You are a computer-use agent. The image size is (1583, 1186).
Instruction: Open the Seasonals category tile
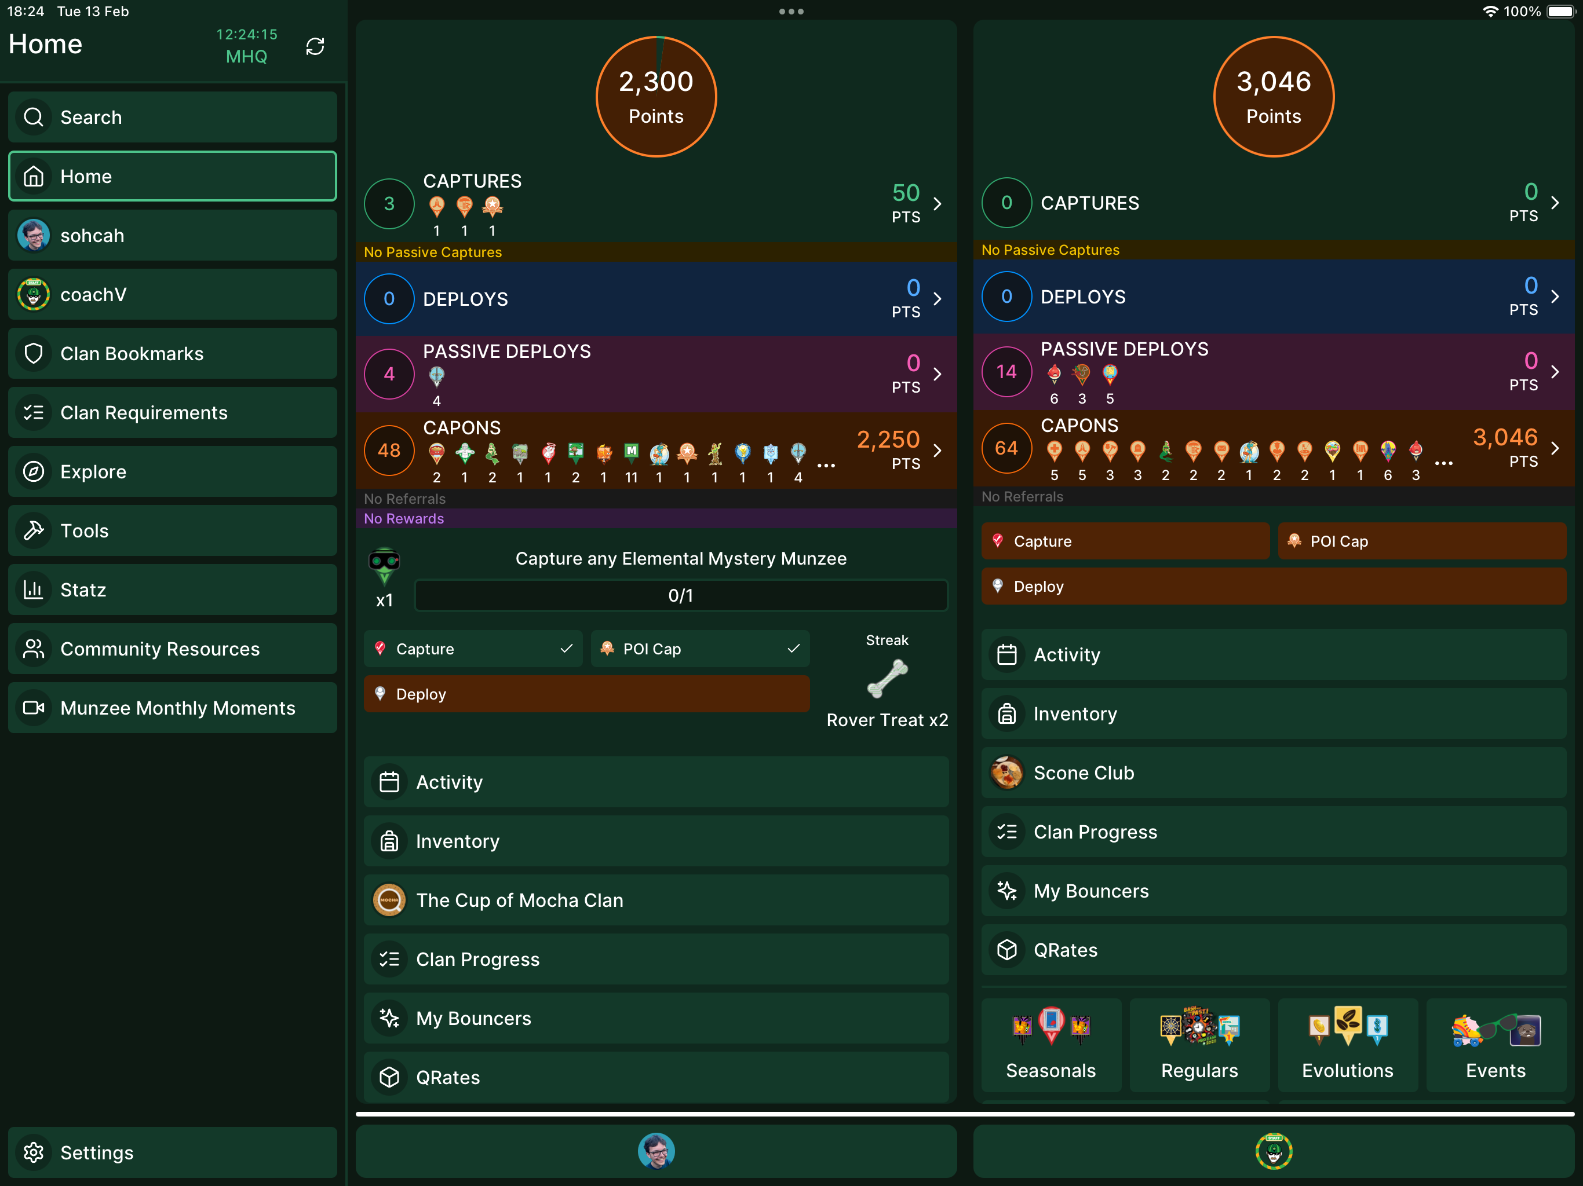tap(1051, 1044)
